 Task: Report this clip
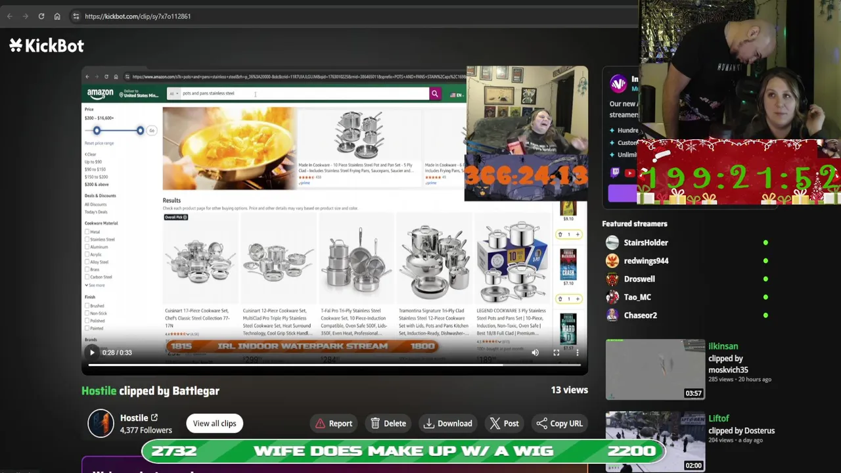coord(334,424)
